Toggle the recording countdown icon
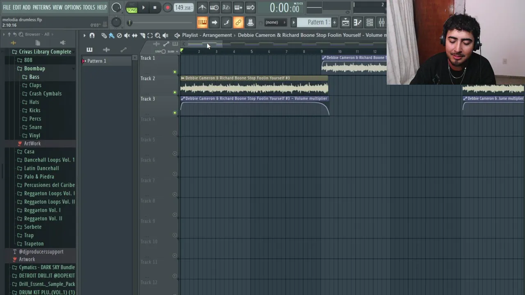This screenshot has width=525, height=295. point(226,7)
